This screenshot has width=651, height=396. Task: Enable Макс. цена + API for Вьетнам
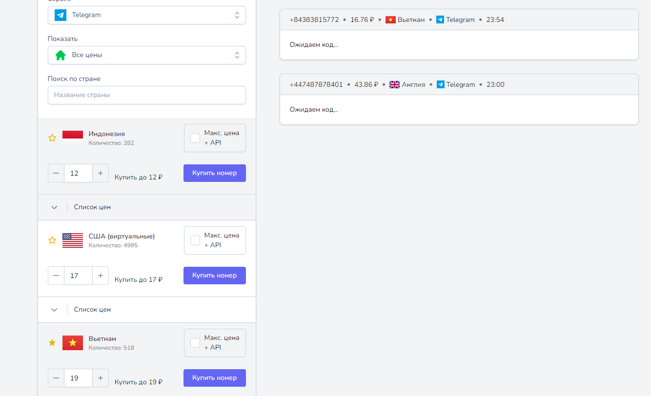click(x=195, y=343)
